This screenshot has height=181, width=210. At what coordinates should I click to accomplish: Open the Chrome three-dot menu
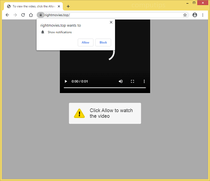click(x=203, y=15)
